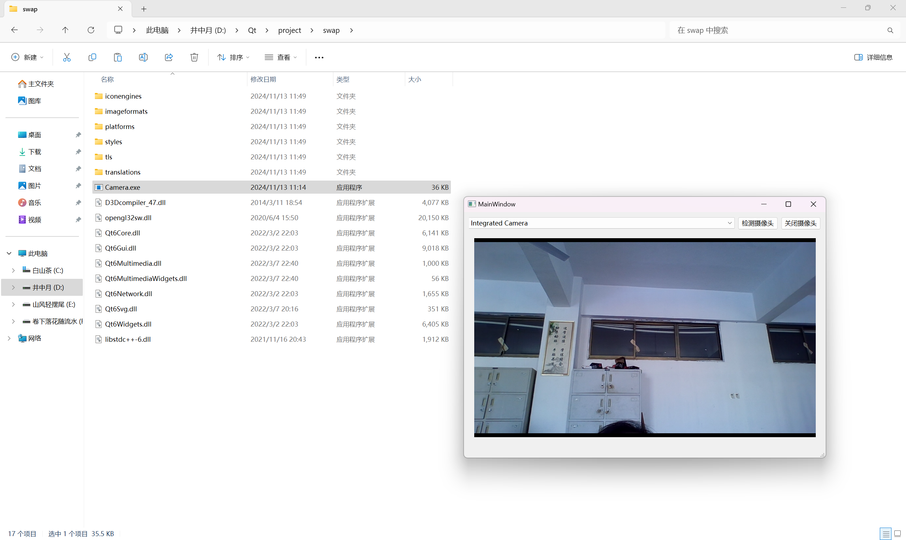The height and width of the screenshot is (540, 906).
Task: Click 关闭摄像头 close camera button
Action: [x=801, y=223]
